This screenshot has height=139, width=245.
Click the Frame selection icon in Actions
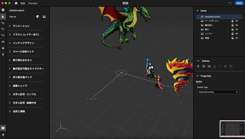(x=220, y=66)
